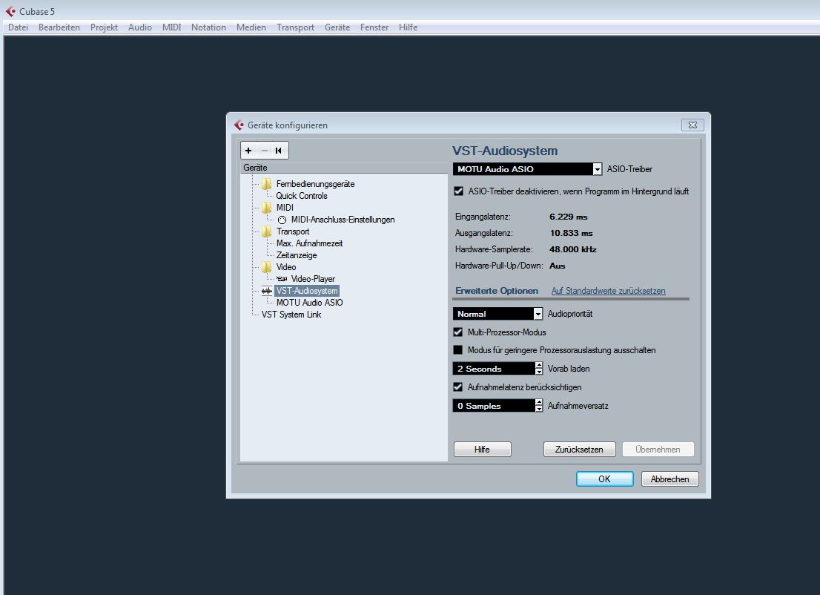Select Max. Aufnahmezeit tree item
Viewport: 820px width, 595px height.
click(310, 243)
